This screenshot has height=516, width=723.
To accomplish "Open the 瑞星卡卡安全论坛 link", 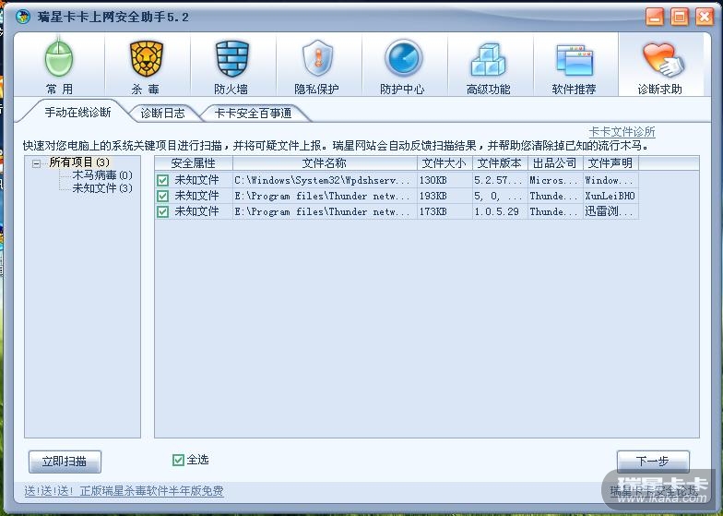I will point(654,491).
